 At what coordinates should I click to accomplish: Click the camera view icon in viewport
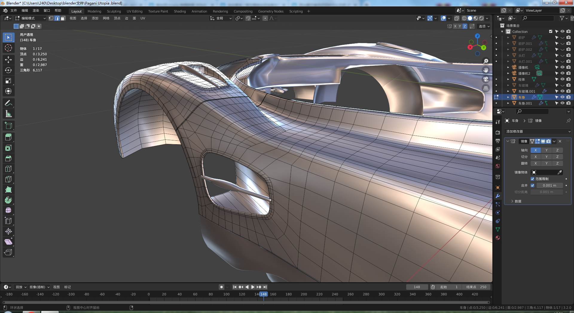click(486, 79)
